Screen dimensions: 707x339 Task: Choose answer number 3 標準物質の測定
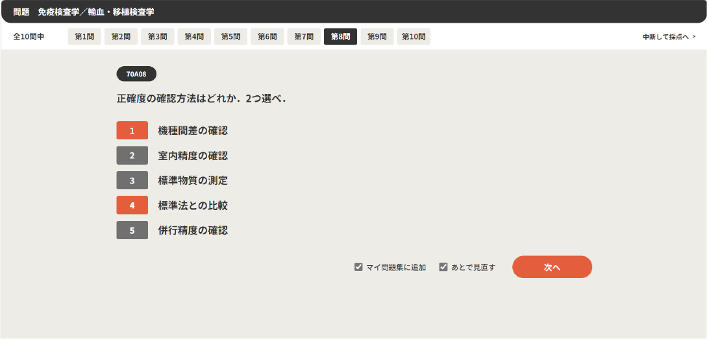click(132, 181)
